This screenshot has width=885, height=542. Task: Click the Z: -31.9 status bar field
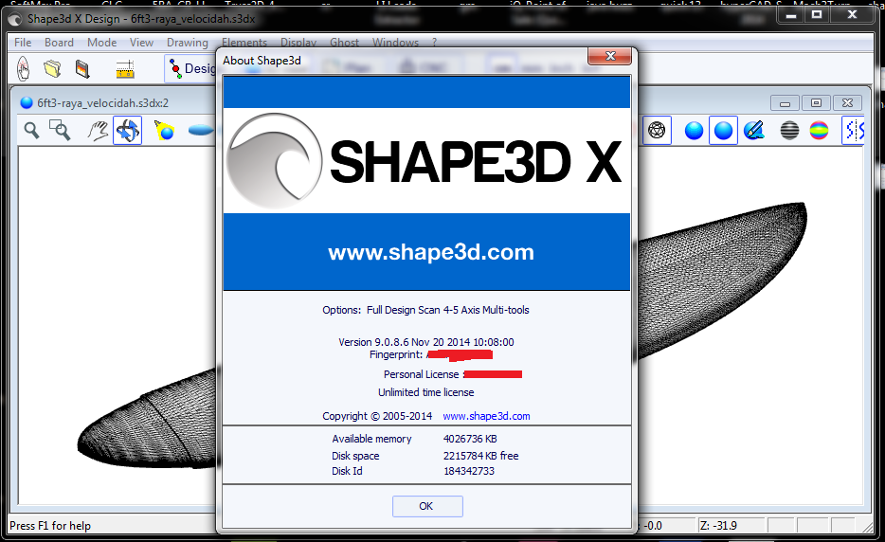click(x=730, y=526)
